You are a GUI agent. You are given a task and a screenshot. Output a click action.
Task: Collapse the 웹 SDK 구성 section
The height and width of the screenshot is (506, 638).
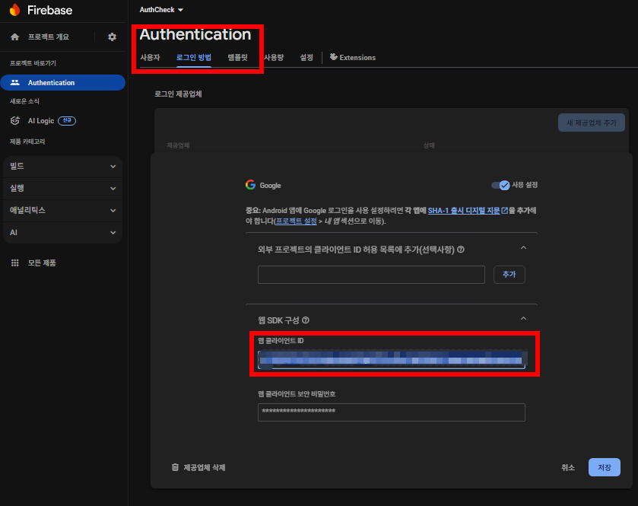pyautogui.click(x=524, y=318)
